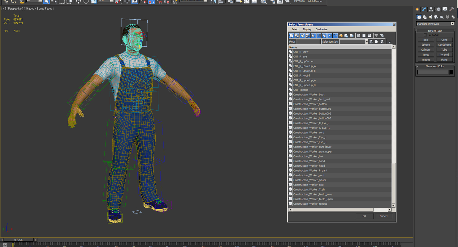Click Box primitive button
458x247 pixels.
click(x=426, y=40)
